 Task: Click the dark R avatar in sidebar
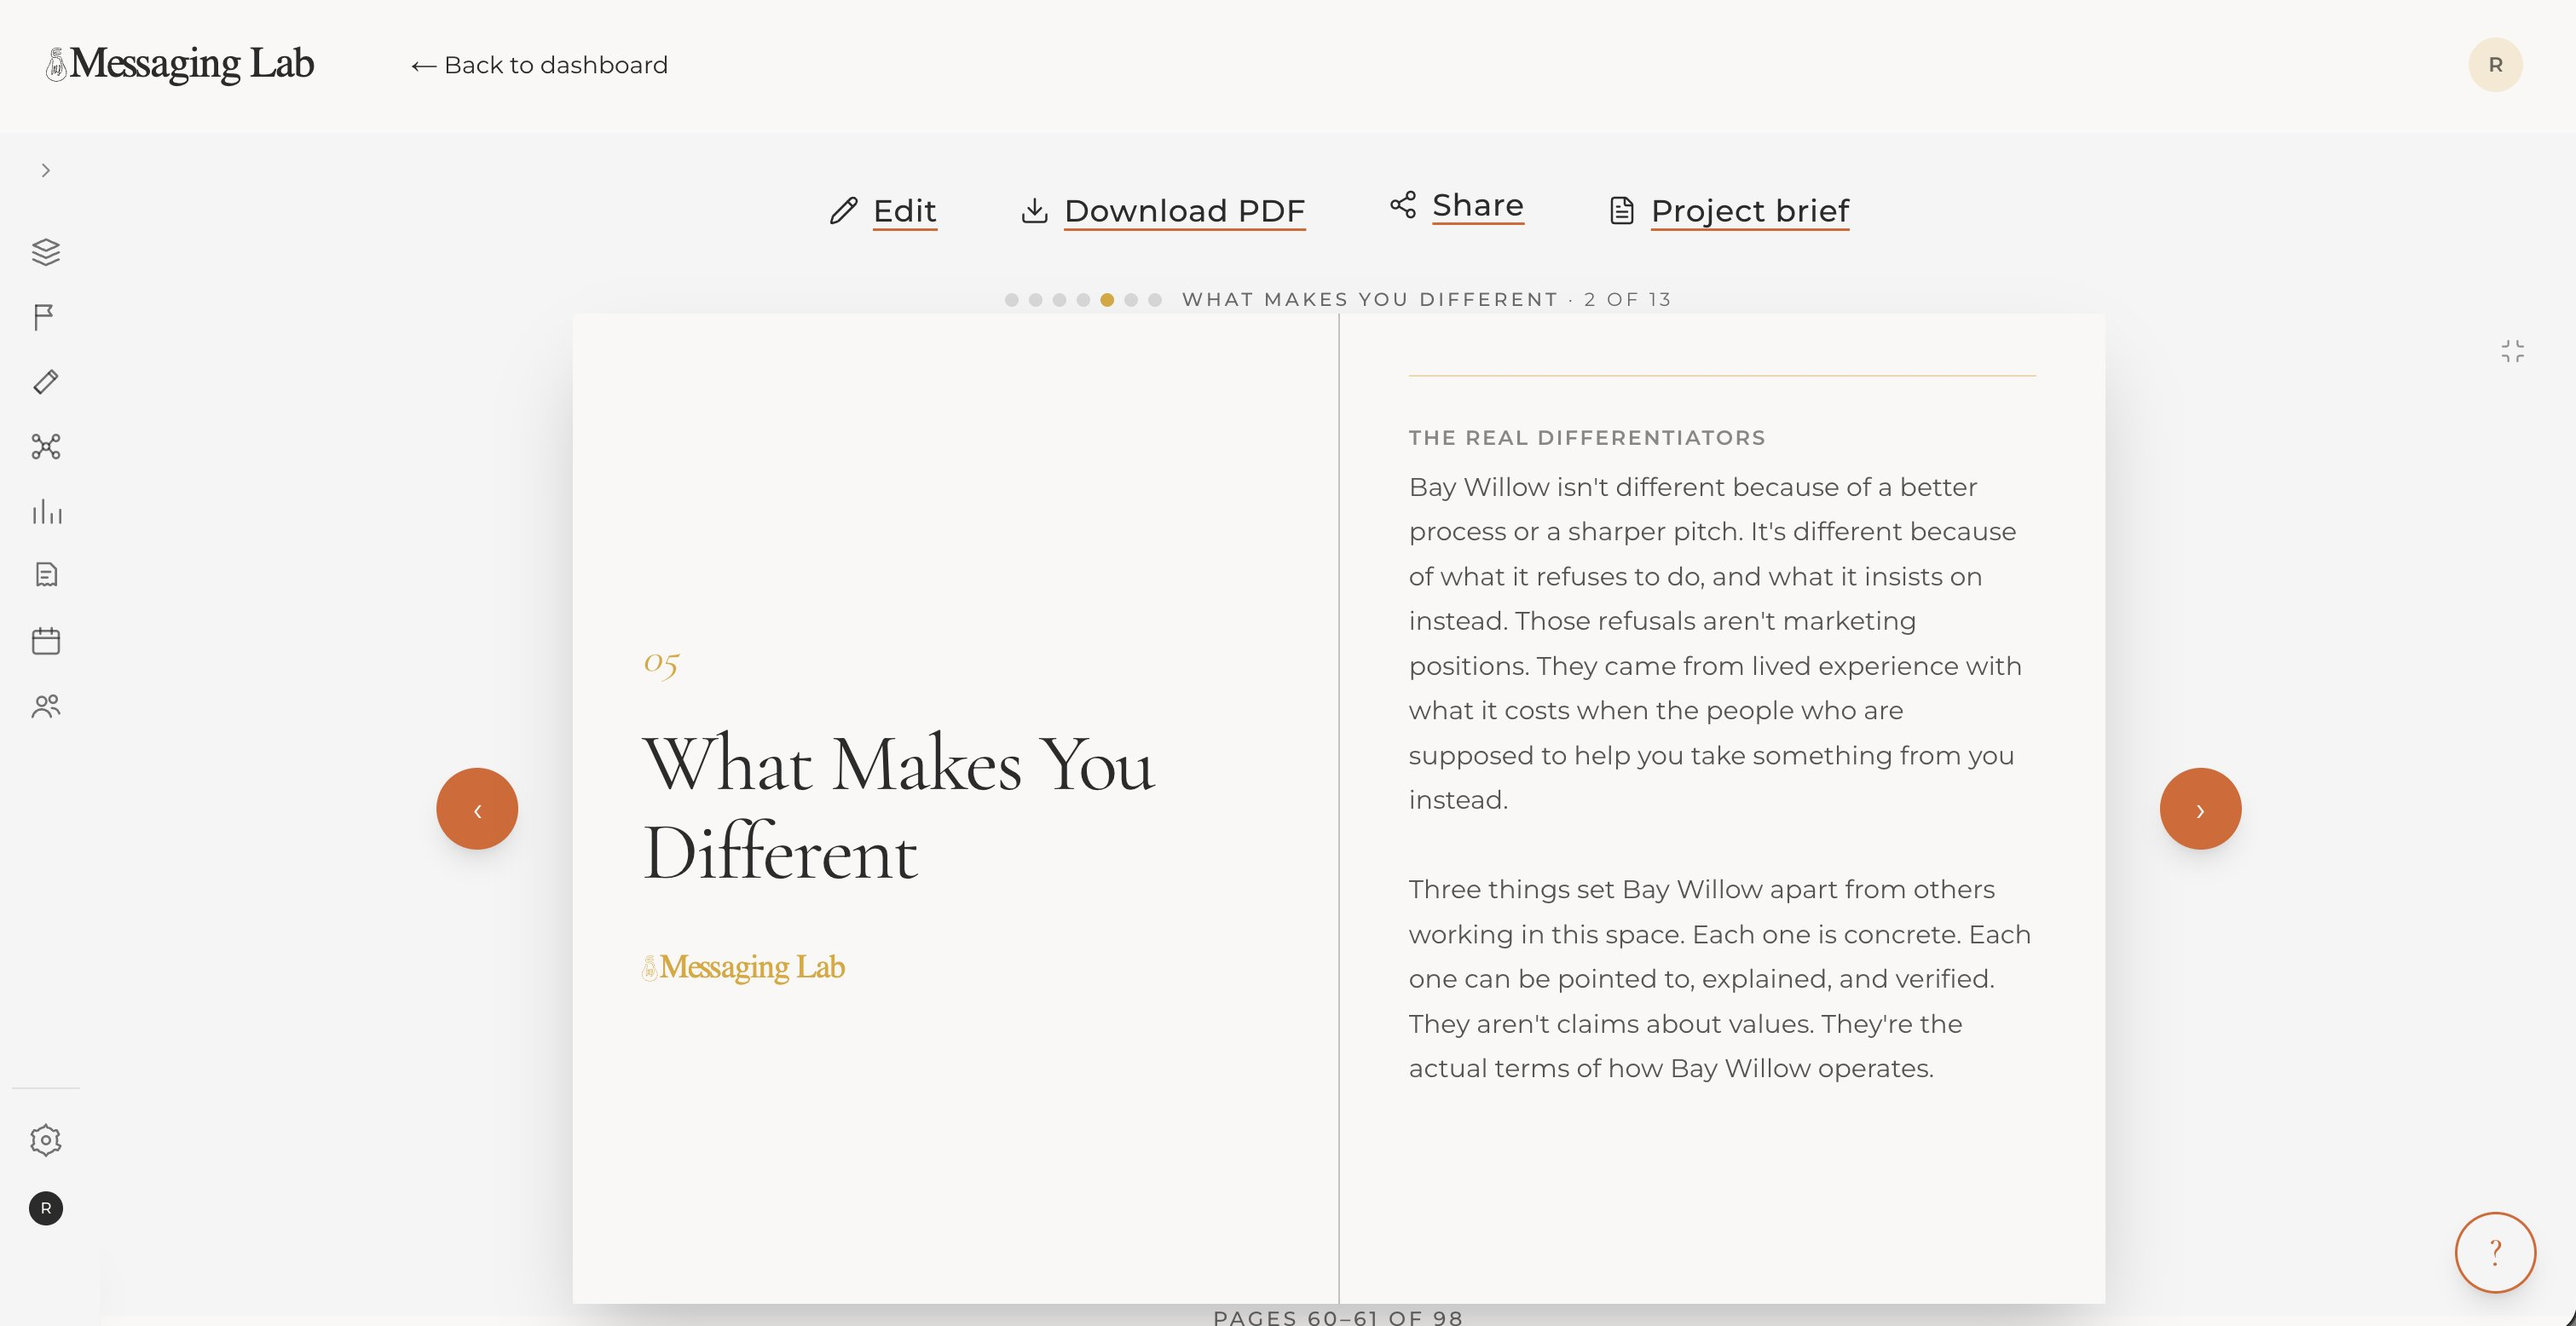pyautogui.click(x=46, y=1208)
